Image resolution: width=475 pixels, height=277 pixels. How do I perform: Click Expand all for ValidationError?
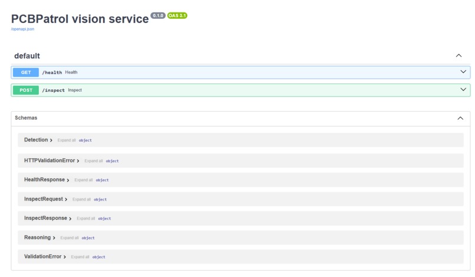pos(80,257)
